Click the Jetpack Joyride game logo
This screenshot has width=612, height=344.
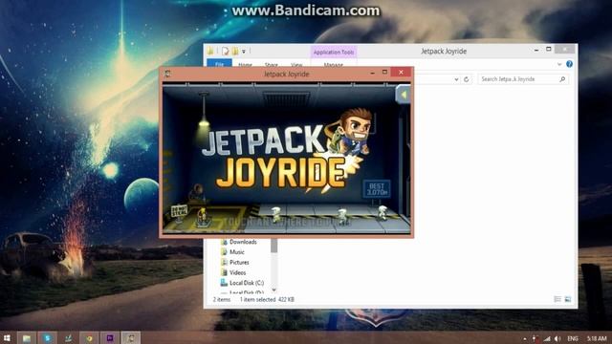[x=287, y=152]
